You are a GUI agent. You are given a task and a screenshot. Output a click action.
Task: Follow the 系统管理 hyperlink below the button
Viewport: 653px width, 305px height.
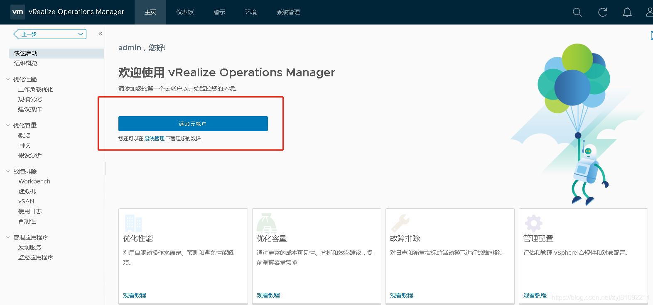pyautogui.click(x=155, y=139)
